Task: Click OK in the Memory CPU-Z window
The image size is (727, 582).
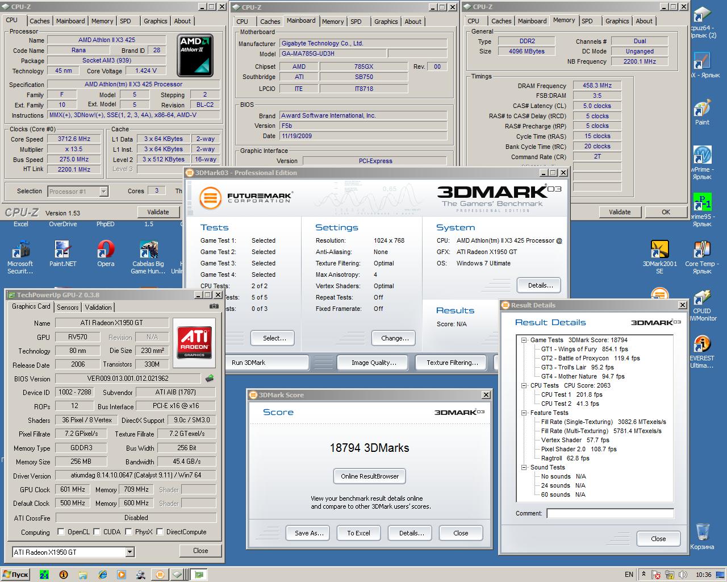Action: pyautogui.click(x=666, y=212)
